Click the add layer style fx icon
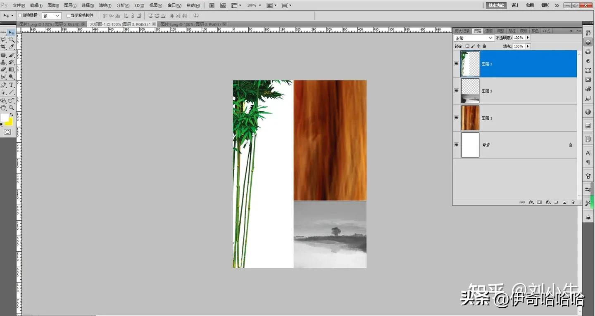The width and height of the screenshot is (595, 316). [x=531, y=203]
